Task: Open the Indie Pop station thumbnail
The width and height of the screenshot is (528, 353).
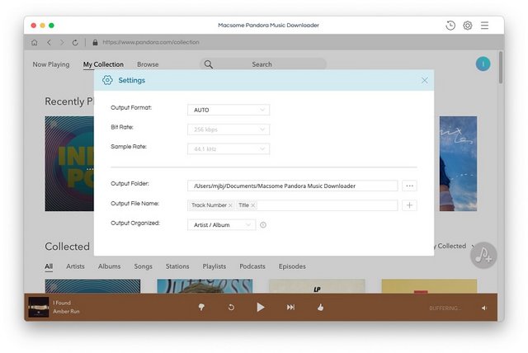Action: click(69, 163)
